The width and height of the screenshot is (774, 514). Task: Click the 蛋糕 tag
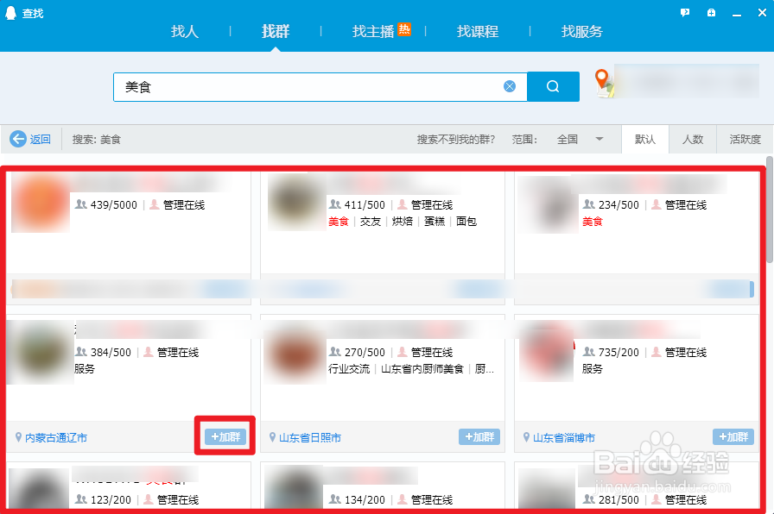(435, 222)
